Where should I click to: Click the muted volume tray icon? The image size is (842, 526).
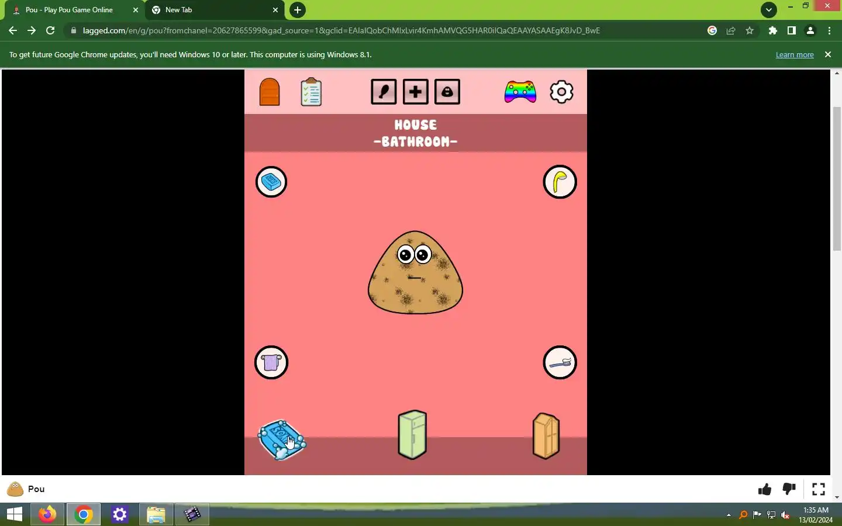pyautogui.click(x=785, y=515)
